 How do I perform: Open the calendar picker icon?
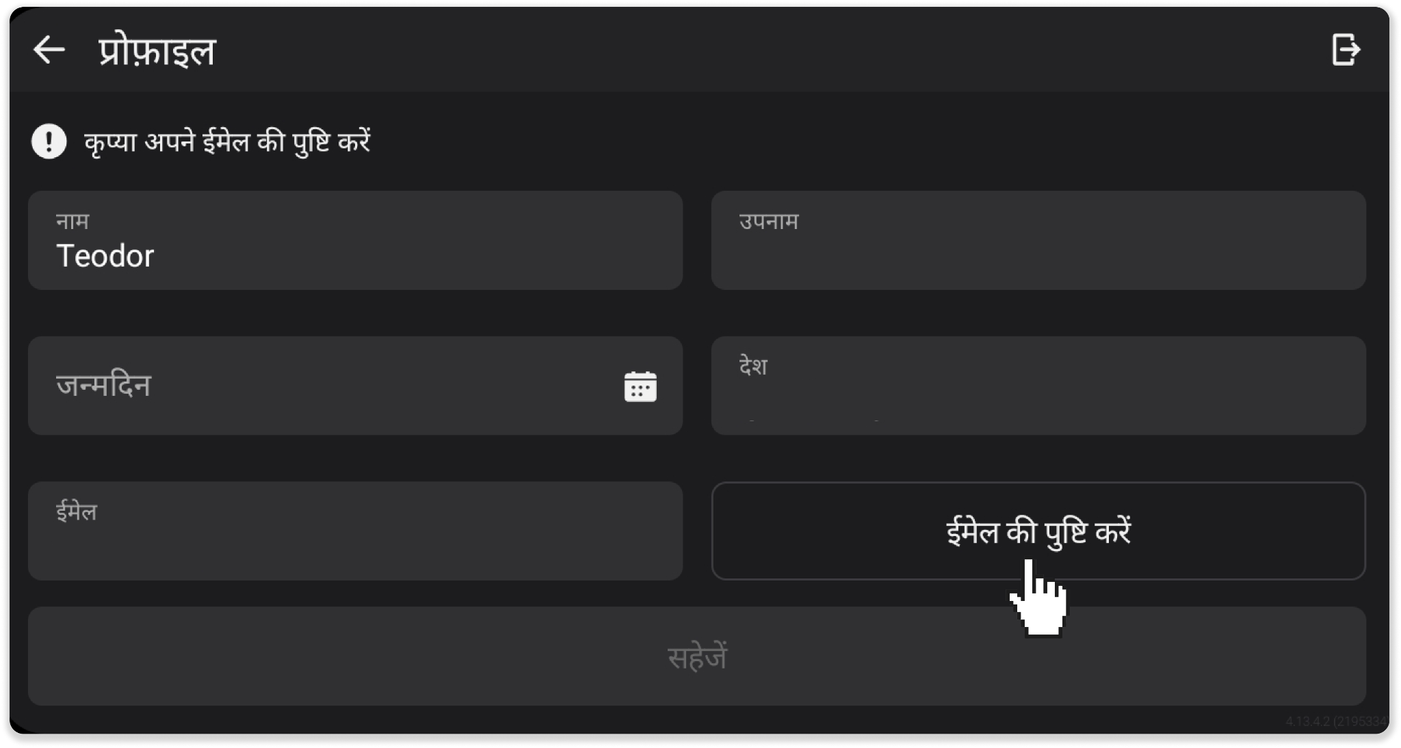(640, 386)
